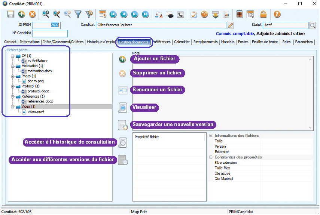Collapse Contraintes des propriétés group

pos(211,157)
